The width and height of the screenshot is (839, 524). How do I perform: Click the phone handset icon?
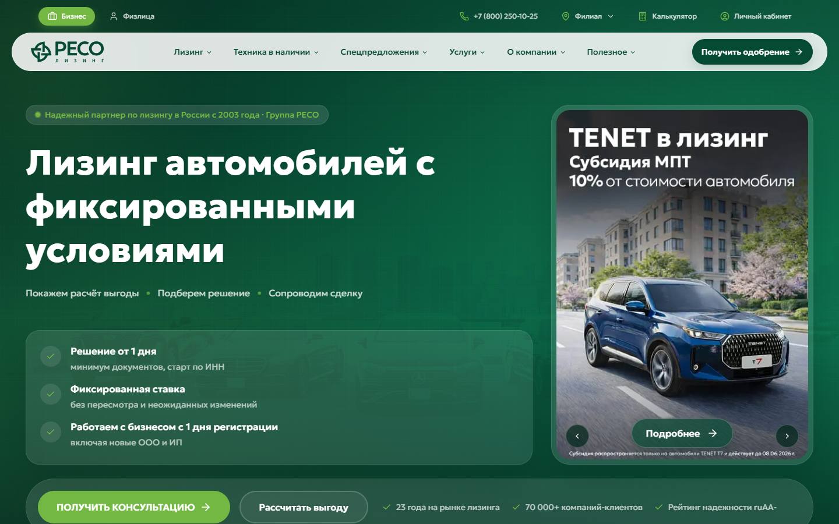click(x=464, y=16)
